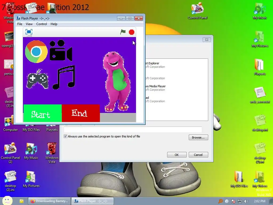The width and height of the screenshot is (273, 205).
Task: Select My Videos desktop icon
Action: tap(260, 179)
